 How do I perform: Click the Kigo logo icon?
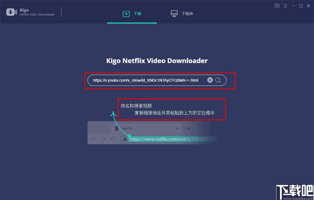[x=12, y=12]
